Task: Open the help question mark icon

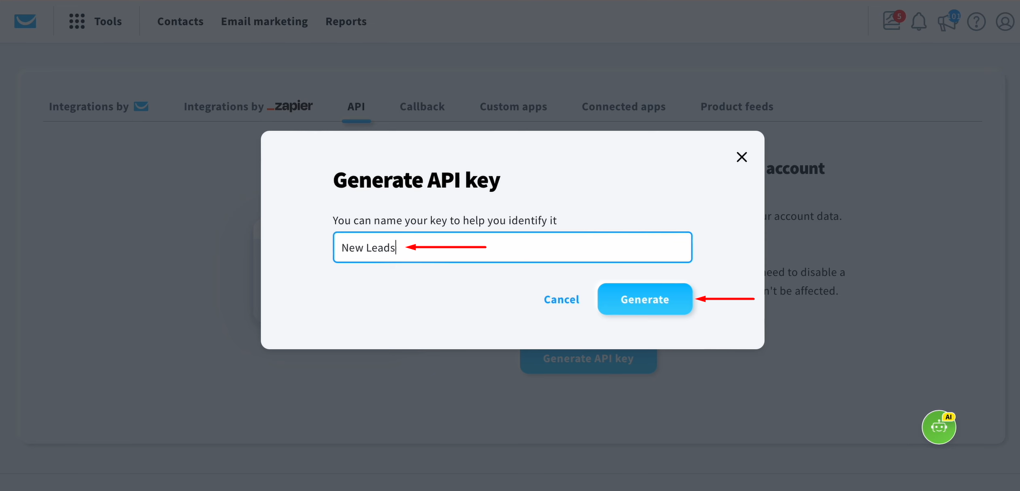Action: coord(976,22)
